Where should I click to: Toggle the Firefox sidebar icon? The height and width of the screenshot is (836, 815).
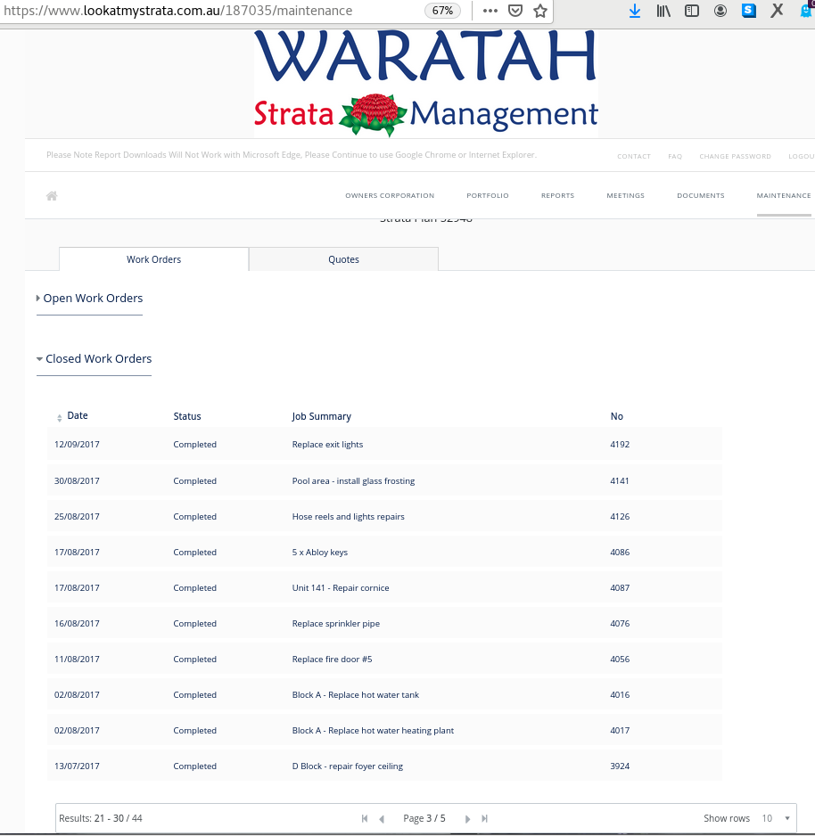(692, 11)
